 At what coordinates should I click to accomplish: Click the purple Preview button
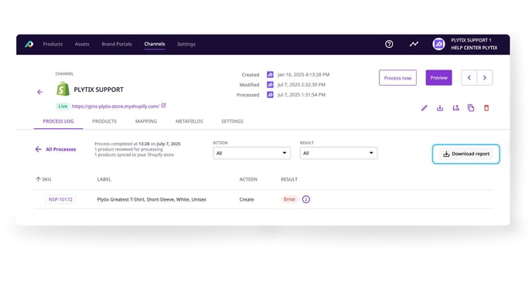(438, 78)
